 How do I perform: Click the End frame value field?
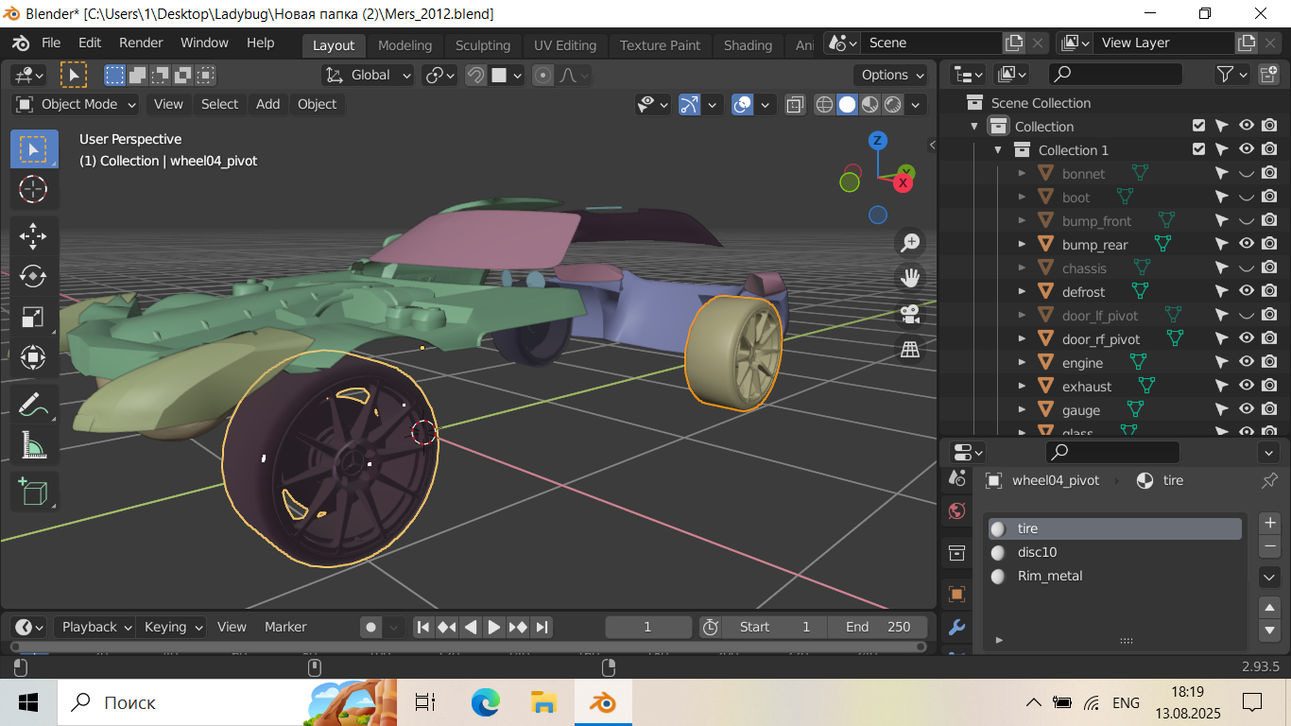pyautogui.click(x=878, y=627)
